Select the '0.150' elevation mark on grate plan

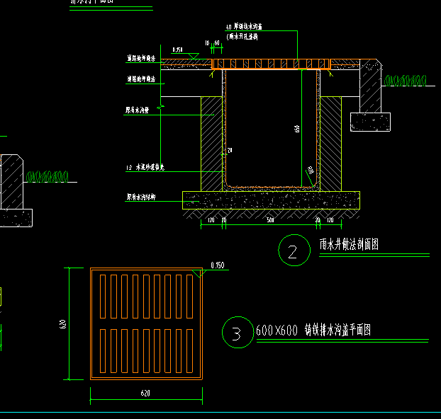pyautogui.click(x=218, y=265)
